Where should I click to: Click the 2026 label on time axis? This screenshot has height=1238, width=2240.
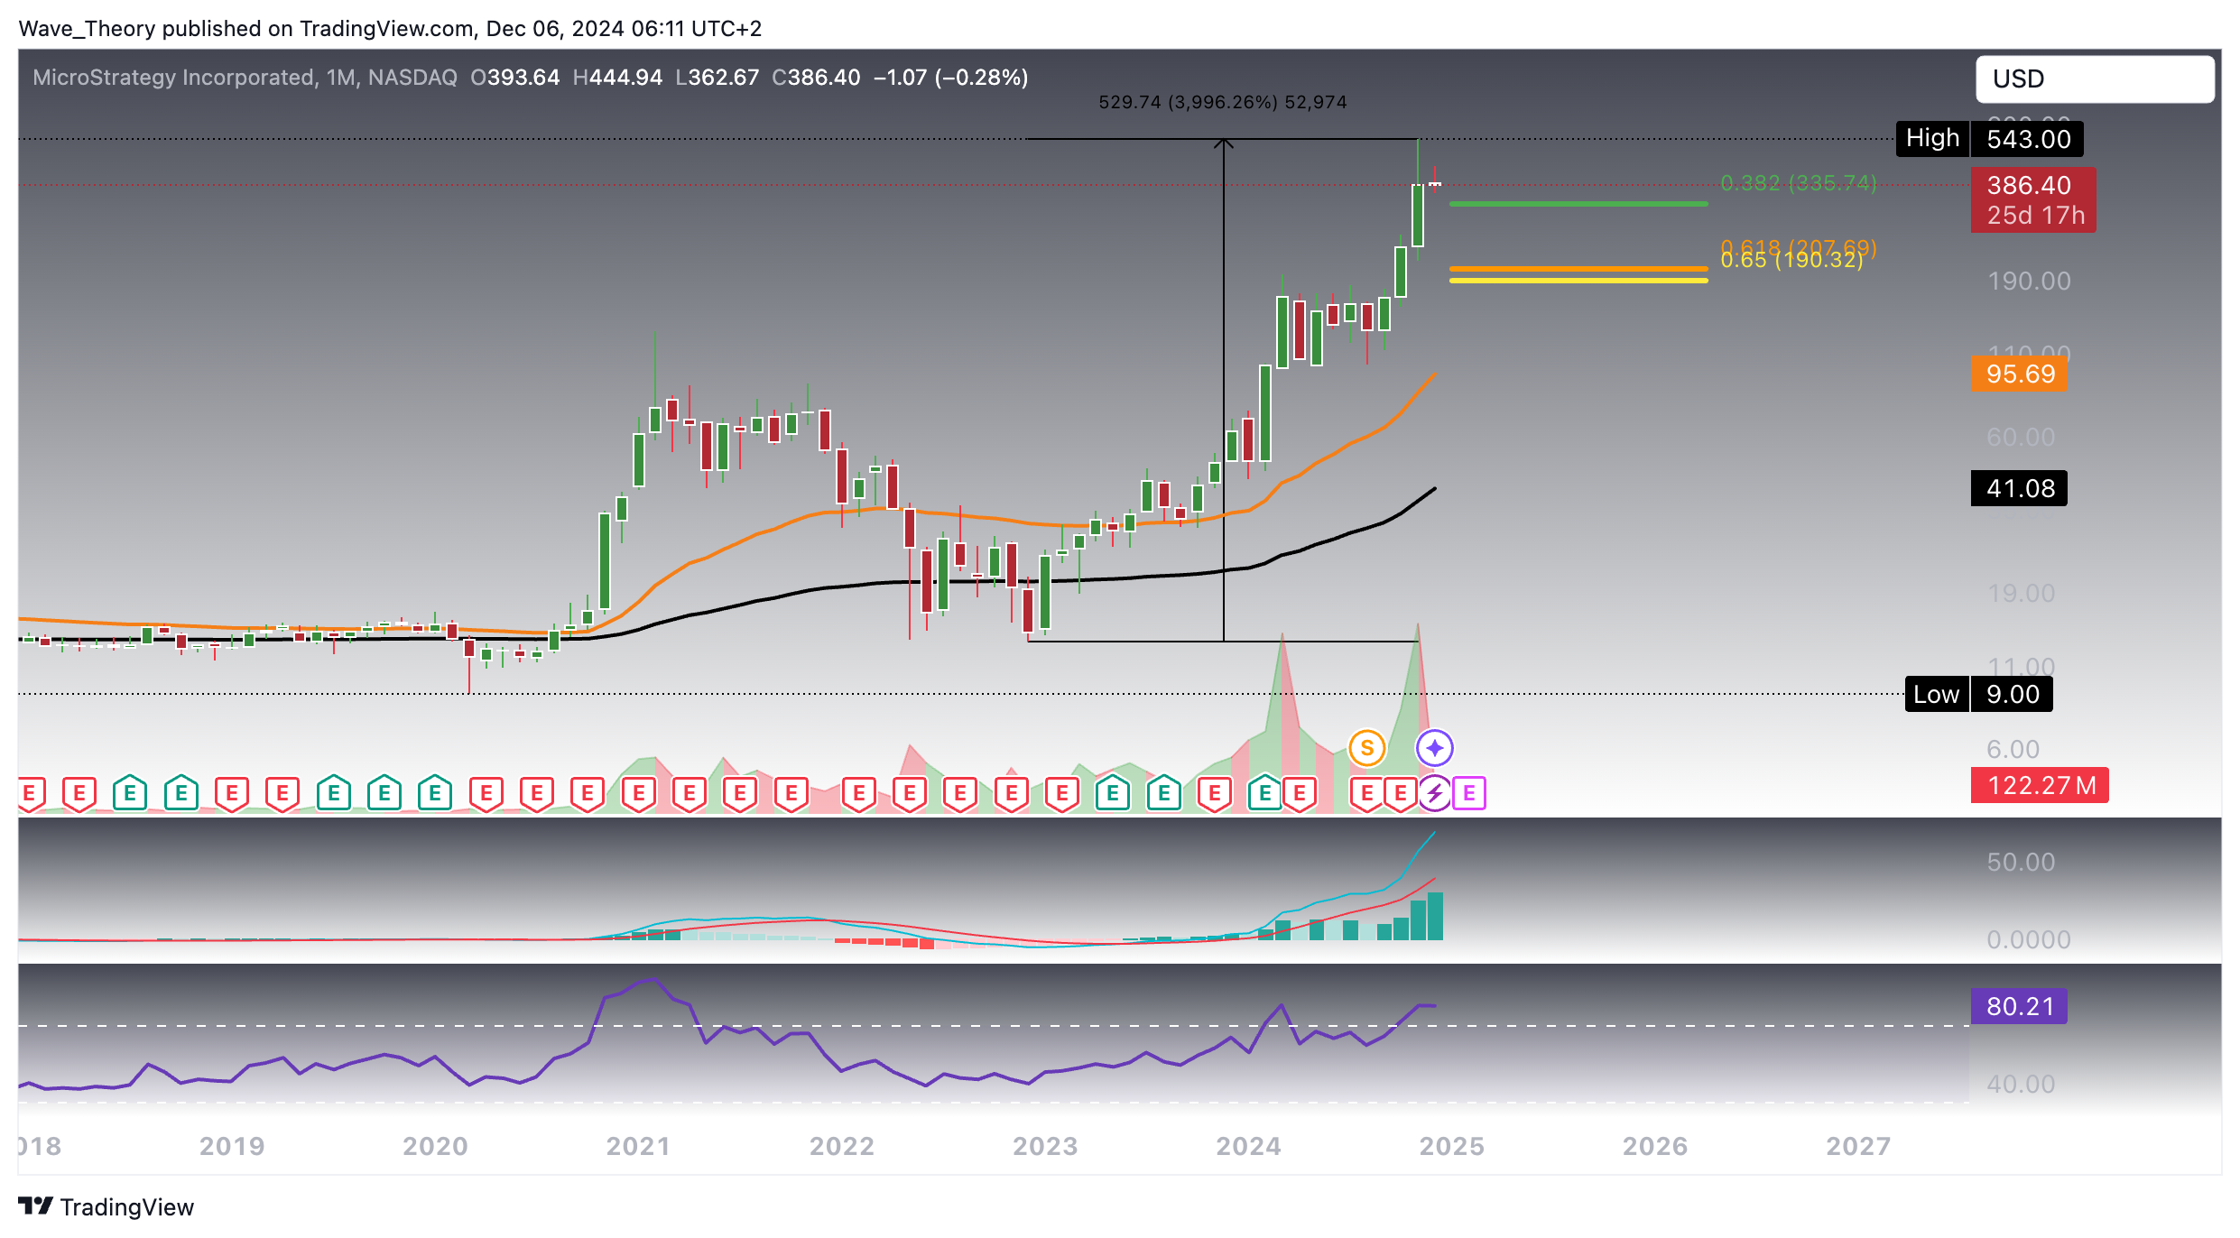coord(1655,1146)
